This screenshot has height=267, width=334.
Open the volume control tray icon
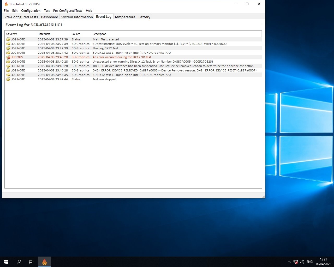click(302, 262)
